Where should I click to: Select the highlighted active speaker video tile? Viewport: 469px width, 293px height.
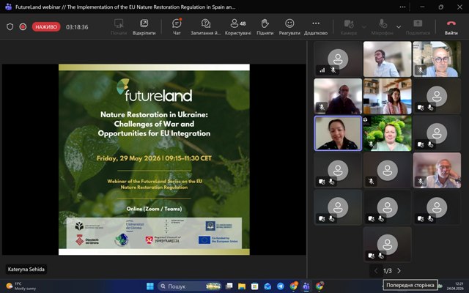[x=338, y=133]
